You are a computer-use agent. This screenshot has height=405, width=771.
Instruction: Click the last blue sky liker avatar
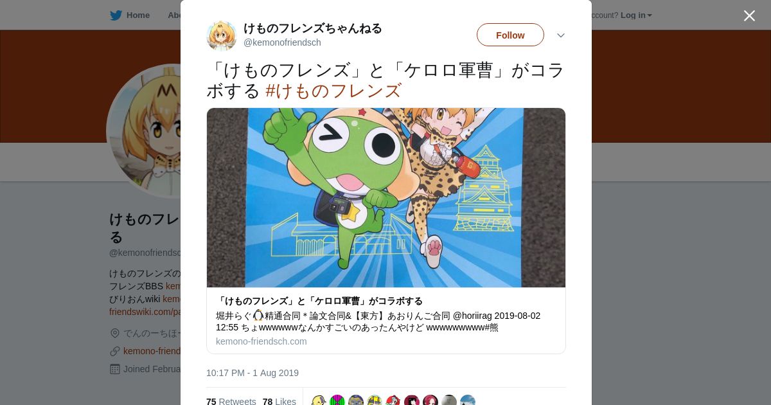tap(468, 401)
